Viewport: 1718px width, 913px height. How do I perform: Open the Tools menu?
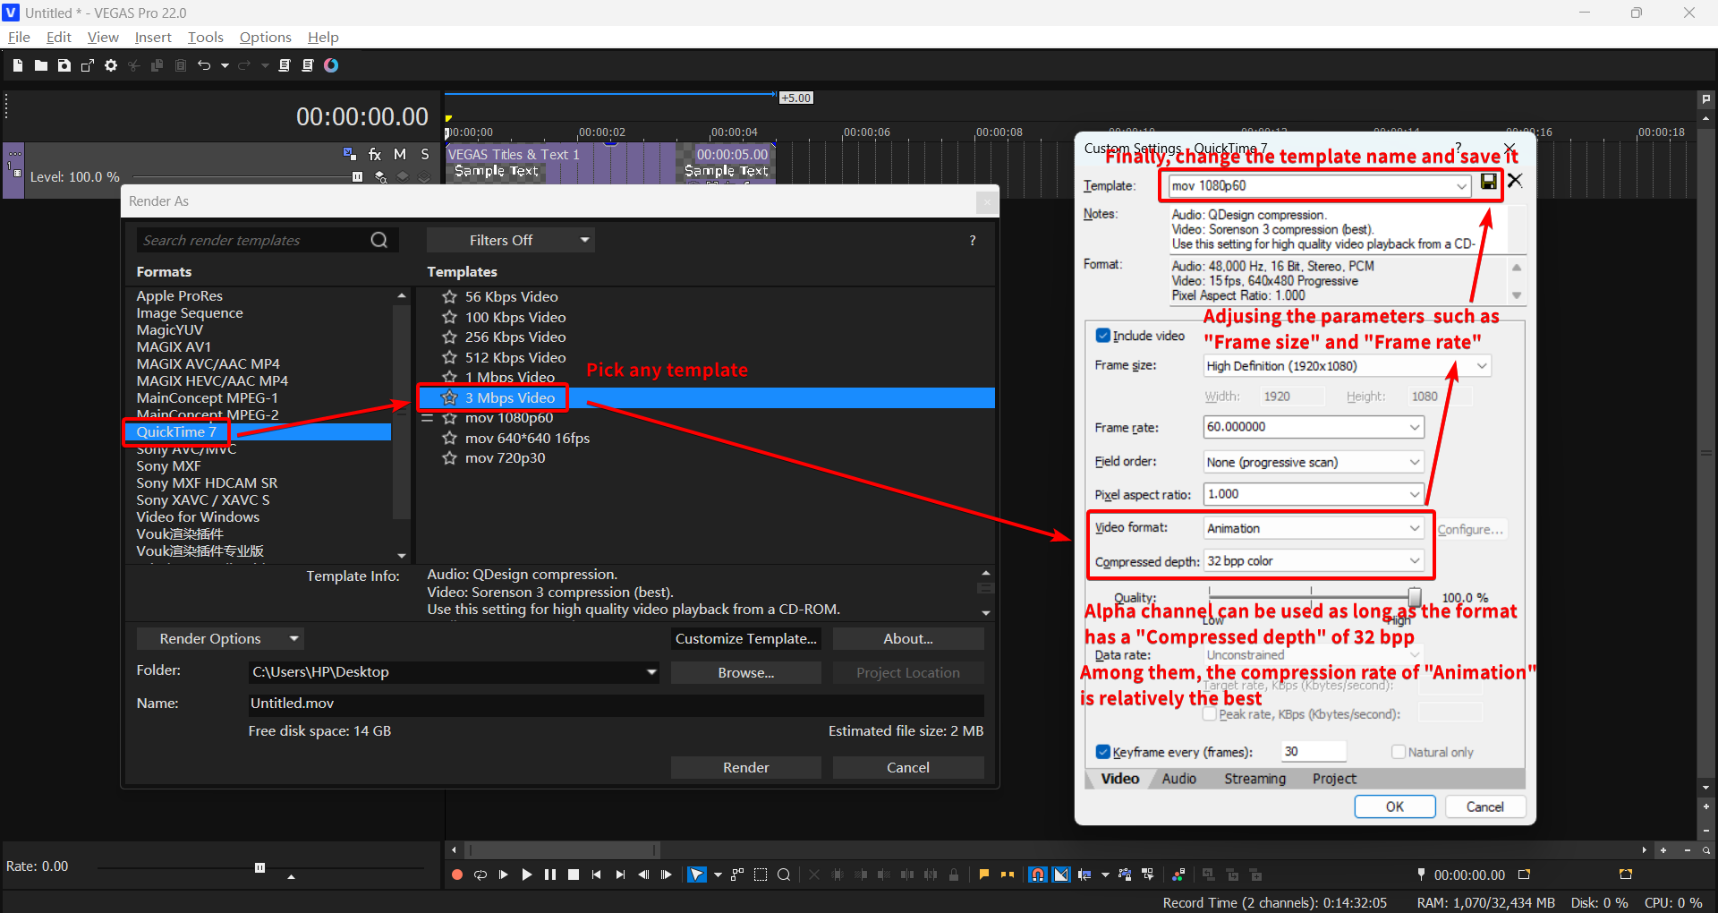tap(205, 37)
